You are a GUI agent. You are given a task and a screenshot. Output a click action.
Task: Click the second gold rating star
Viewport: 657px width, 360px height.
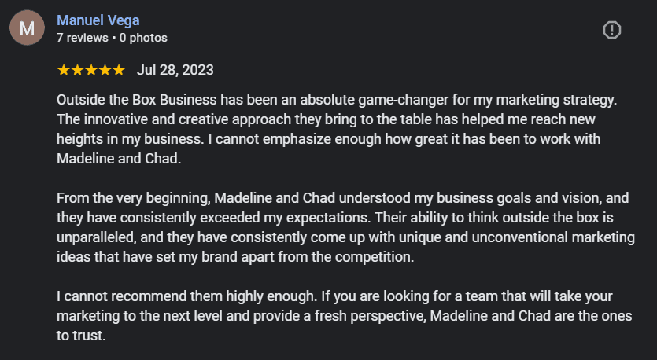click(78, 70)
